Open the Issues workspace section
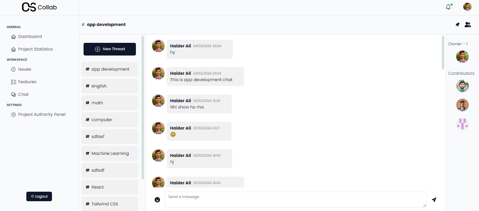479x211 pixels. click(x=25, y=69)
